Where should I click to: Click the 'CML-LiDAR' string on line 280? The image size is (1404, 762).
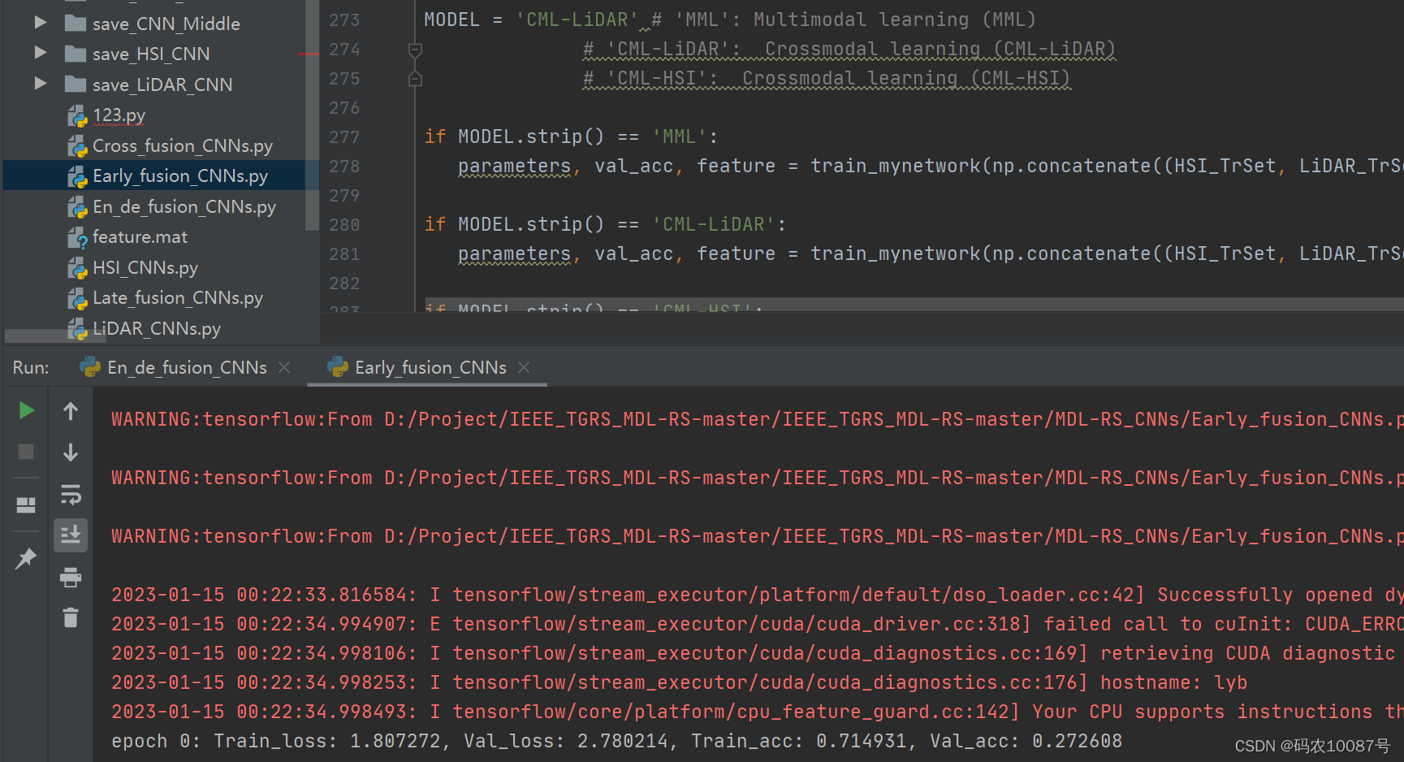pyautogui.click(x=714, y=224)
